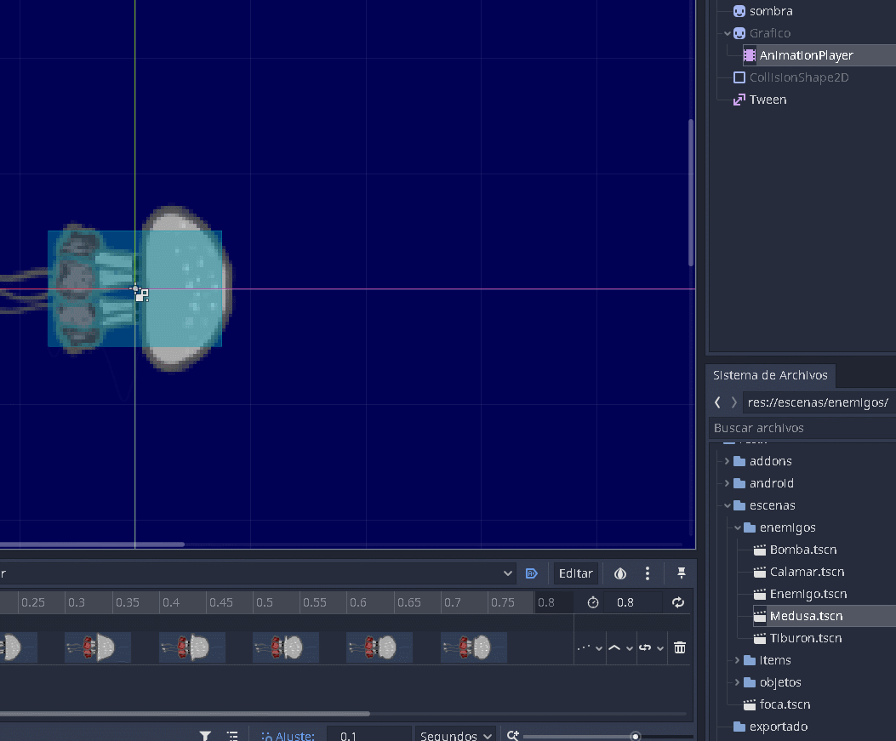Screen dimensions: 896x741
Task: Toggle animation looping with the loop icon
Action: pyautogui.click(x=676, y=601)
